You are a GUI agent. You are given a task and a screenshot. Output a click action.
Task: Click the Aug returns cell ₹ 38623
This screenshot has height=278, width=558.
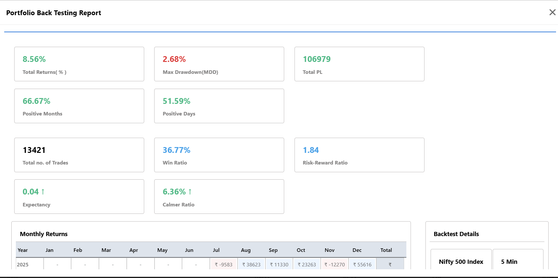252,264
